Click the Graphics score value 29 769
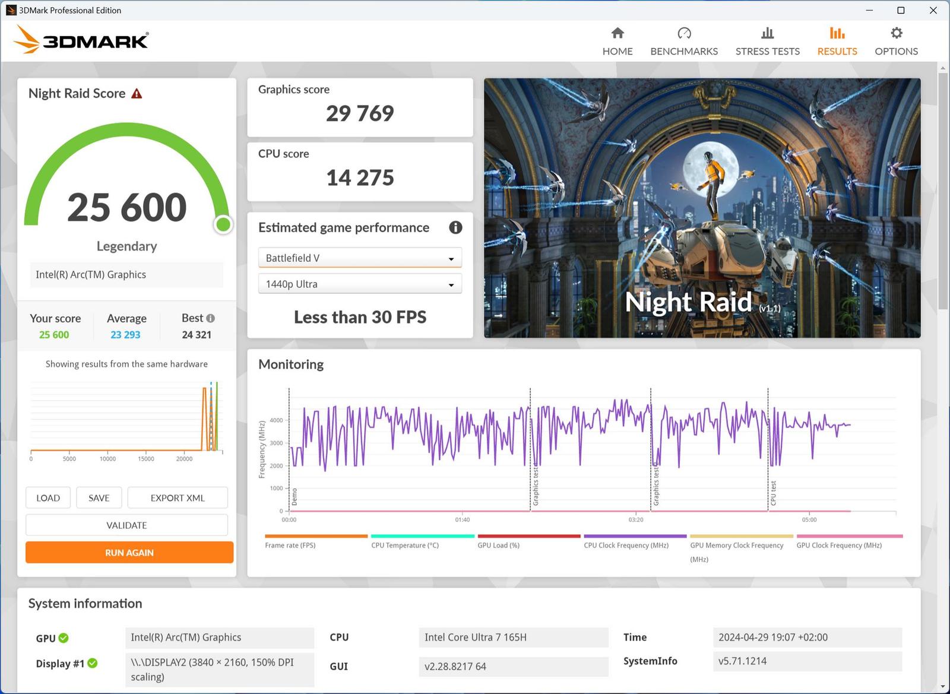This screenshot has height=694, width=950. [360, 113]
